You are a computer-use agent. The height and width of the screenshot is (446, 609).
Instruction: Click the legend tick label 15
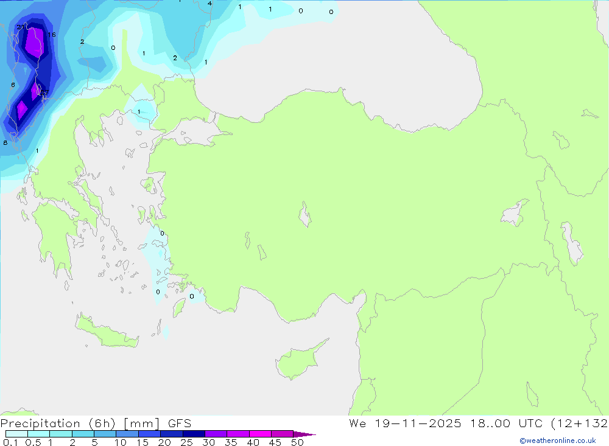tap(143, 442)
